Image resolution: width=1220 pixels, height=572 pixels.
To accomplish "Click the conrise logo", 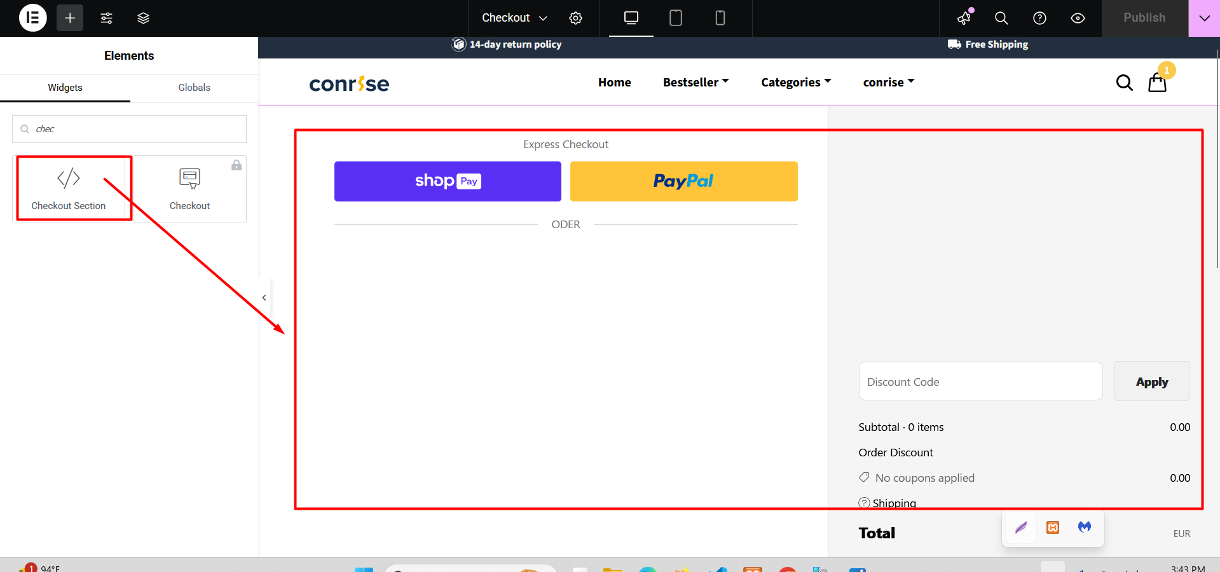I will click(349, 83).
